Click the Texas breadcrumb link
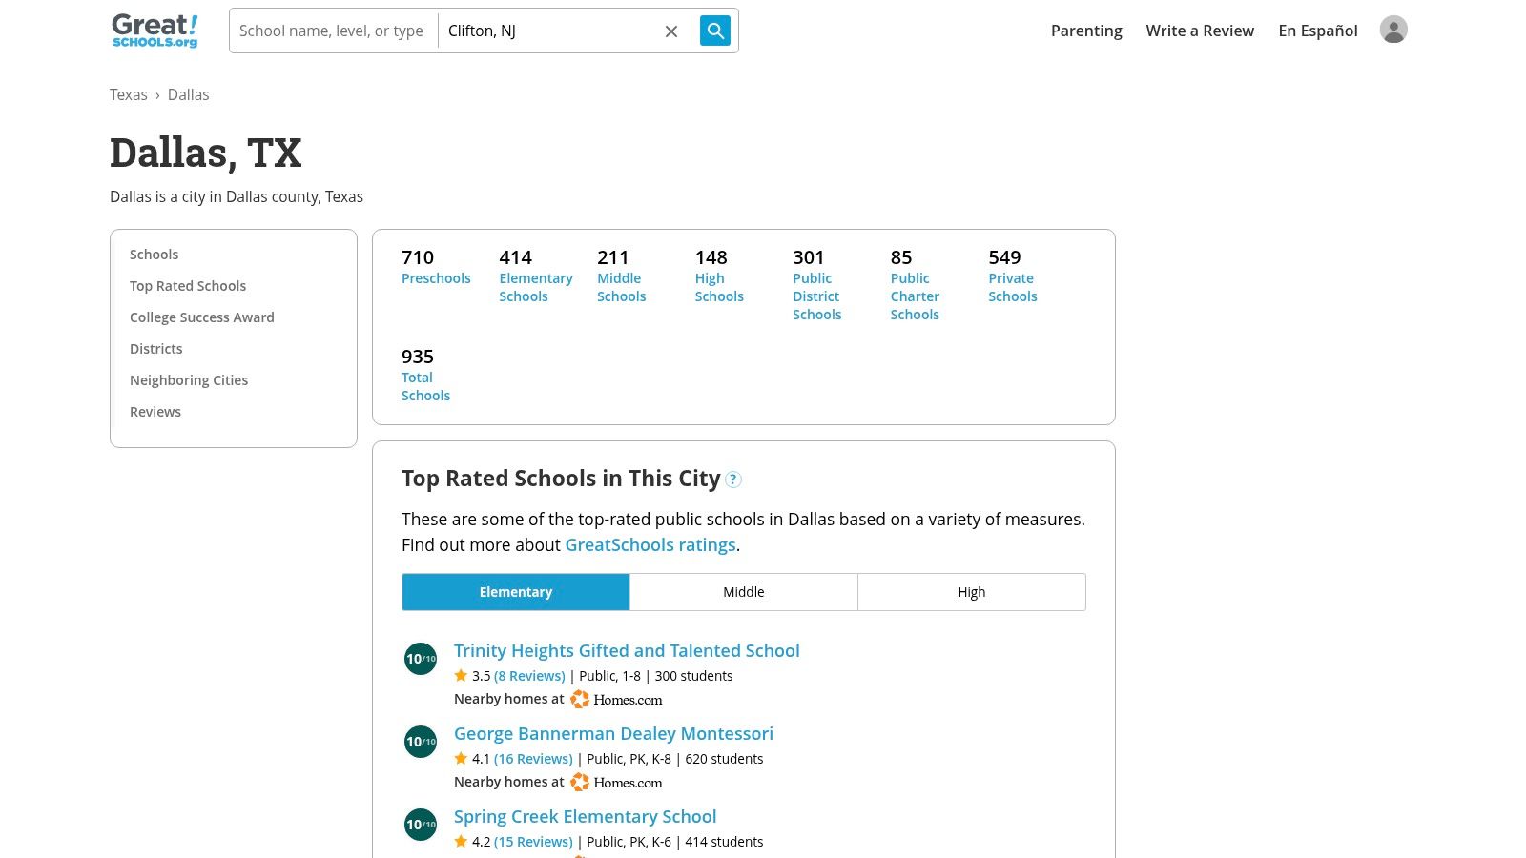This screenshot has width=1526, height=858. pos(129,94)
